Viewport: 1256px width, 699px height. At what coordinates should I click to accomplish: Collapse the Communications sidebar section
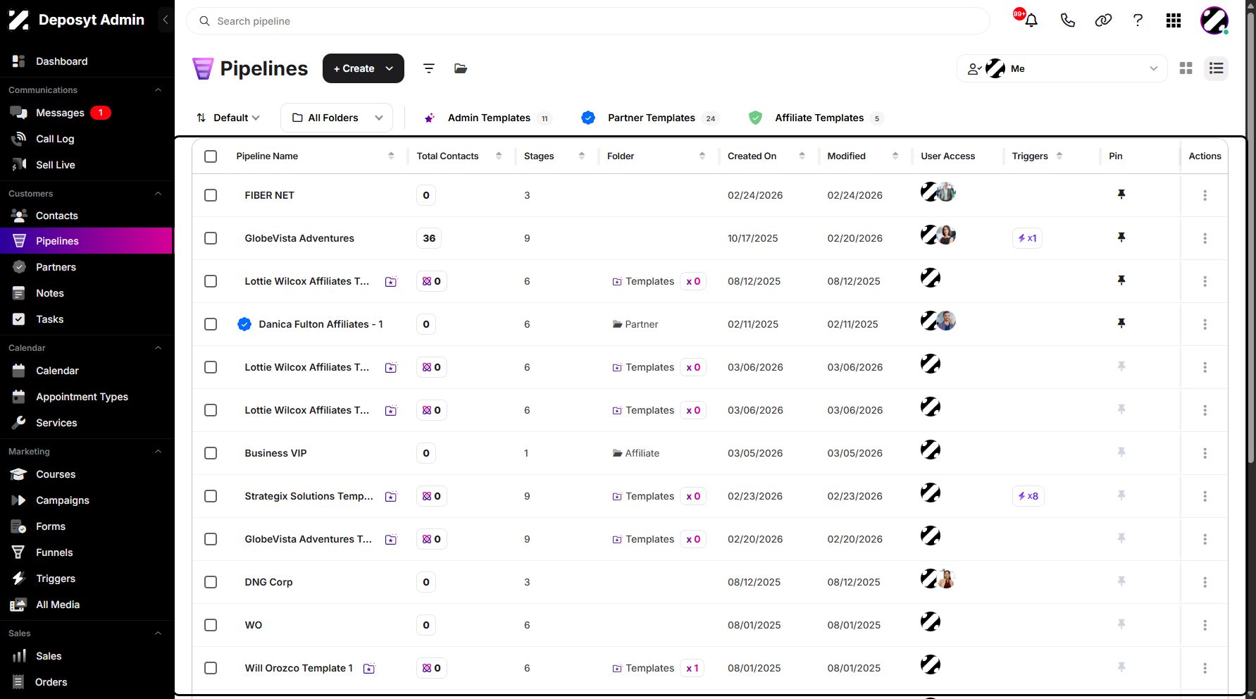click(x=158, y=90)
